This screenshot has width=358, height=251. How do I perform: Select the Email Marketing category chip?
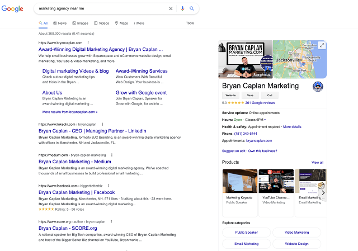coord(246,244)
